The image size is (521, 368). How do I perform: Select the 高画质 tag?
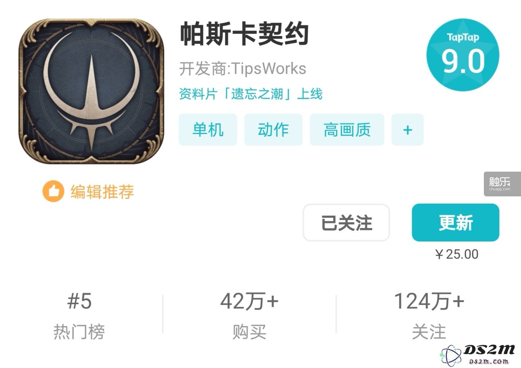(x=347, y=130)
